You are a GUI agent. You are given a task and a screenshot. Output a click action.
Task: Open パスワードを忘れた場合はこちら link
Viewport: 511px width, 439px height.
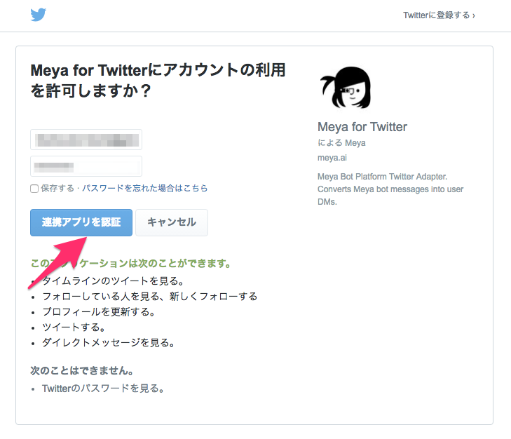(x=144, y=188)
